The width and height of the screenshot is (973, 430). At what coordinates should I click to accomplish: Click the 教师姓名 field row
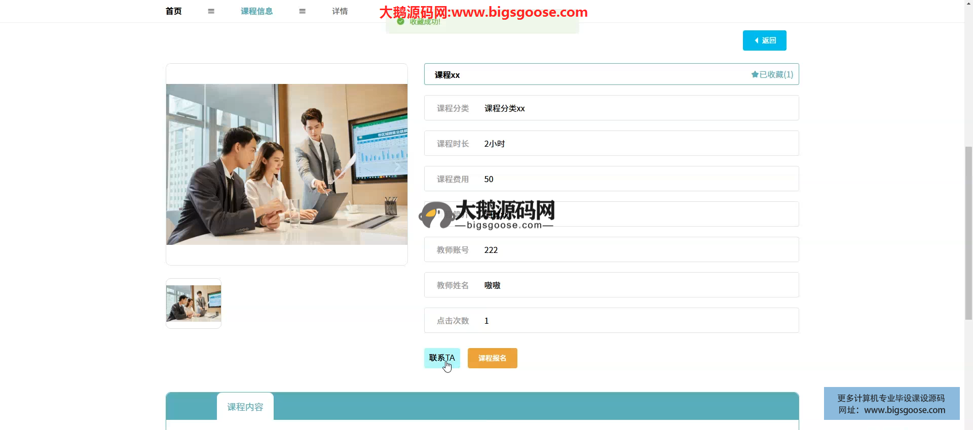(x=611, y=285)
